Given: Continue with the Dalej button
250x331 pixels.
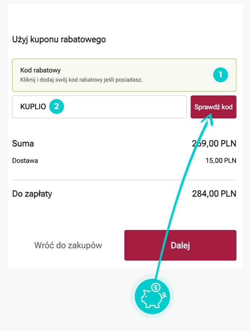Looking at the screenshot, I should click(x=180, y=245).
